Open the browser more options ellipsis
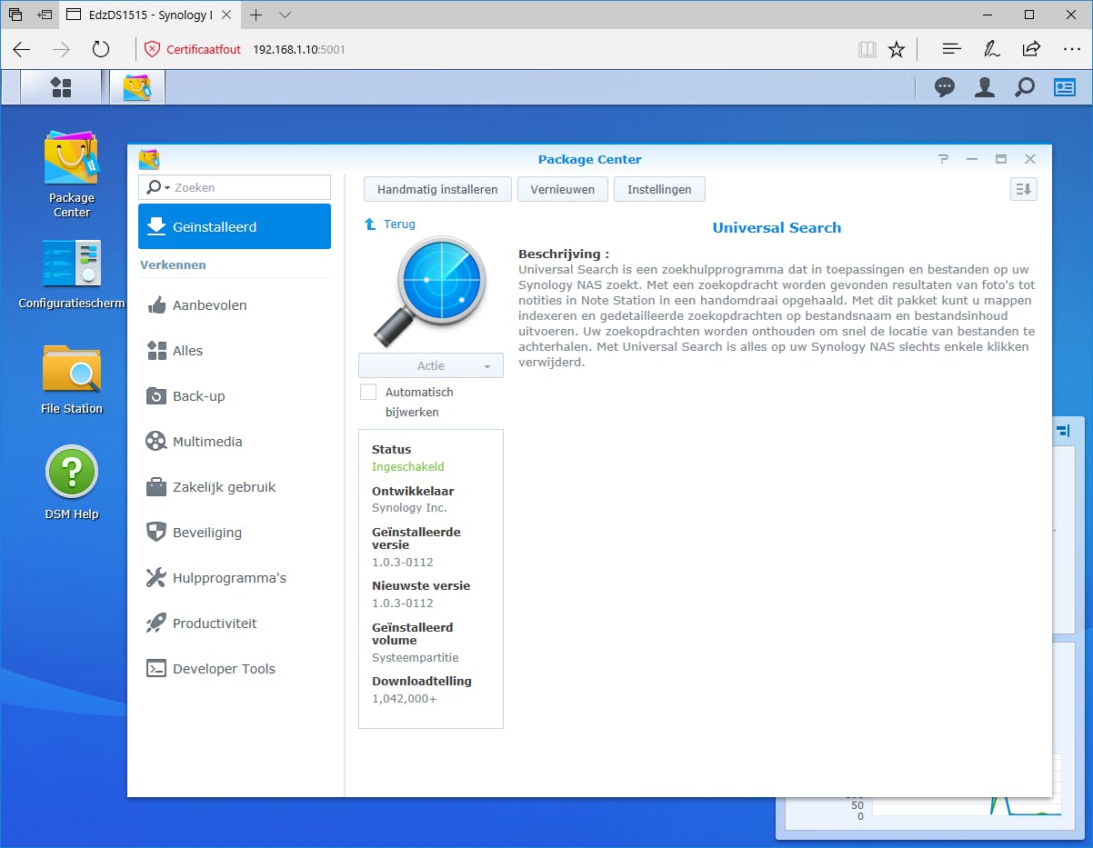 pyautogui.click(x=1072, y=49)
